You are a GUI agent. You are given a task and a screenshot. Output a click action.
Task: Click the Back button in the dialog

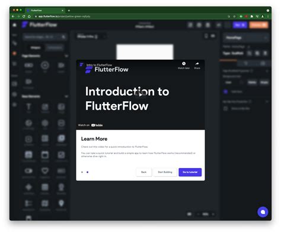(144, 172)
